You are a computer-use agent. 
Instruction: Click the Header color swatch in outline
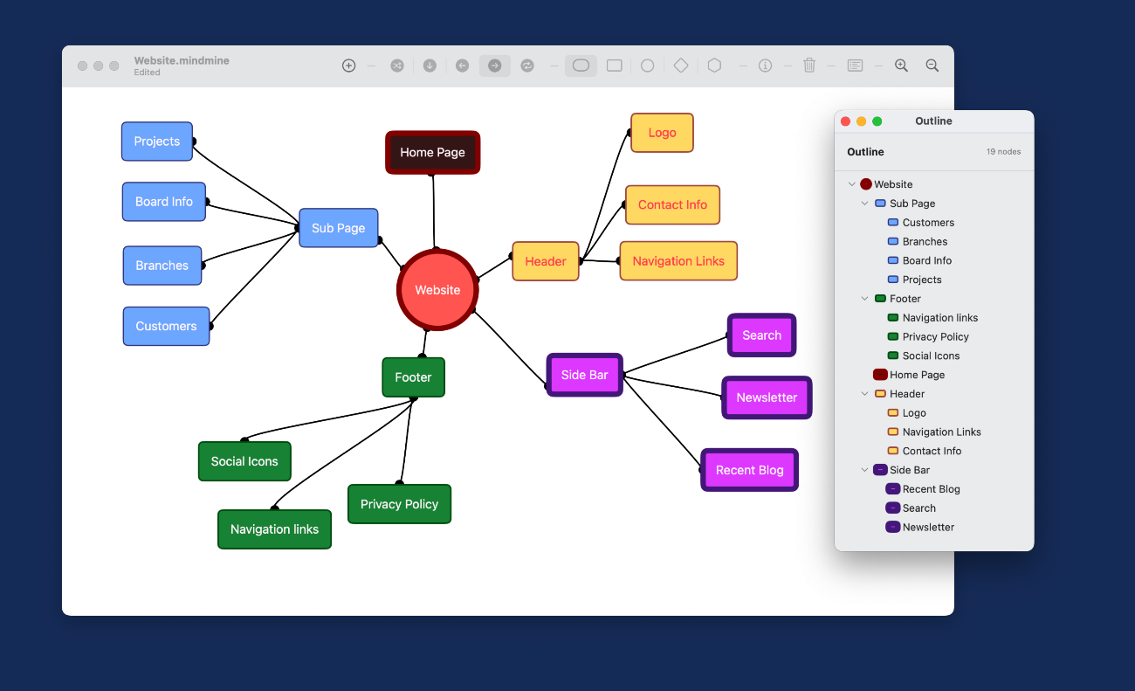click(880, 394)
